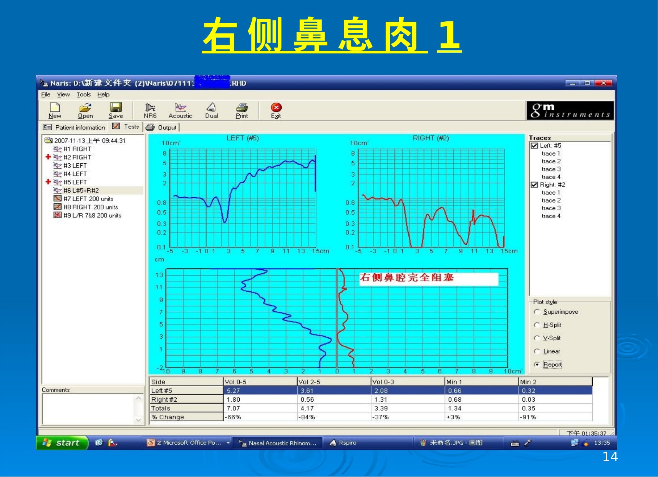
Task: Click the Comments scrollbar down arrow
Action: 139,420
